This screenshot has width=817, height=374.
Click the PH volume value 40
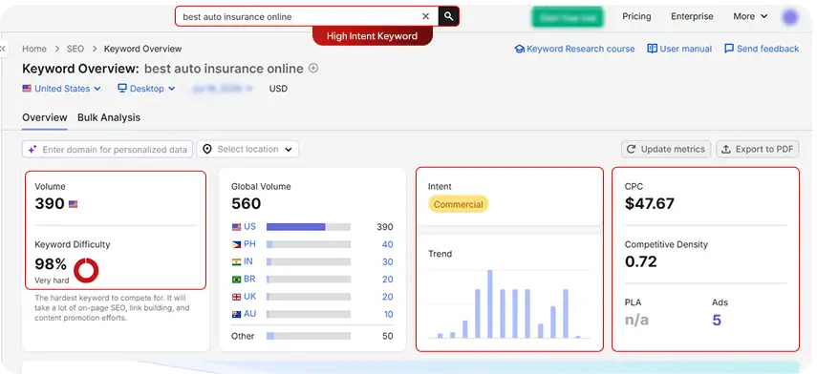[387, 244]
